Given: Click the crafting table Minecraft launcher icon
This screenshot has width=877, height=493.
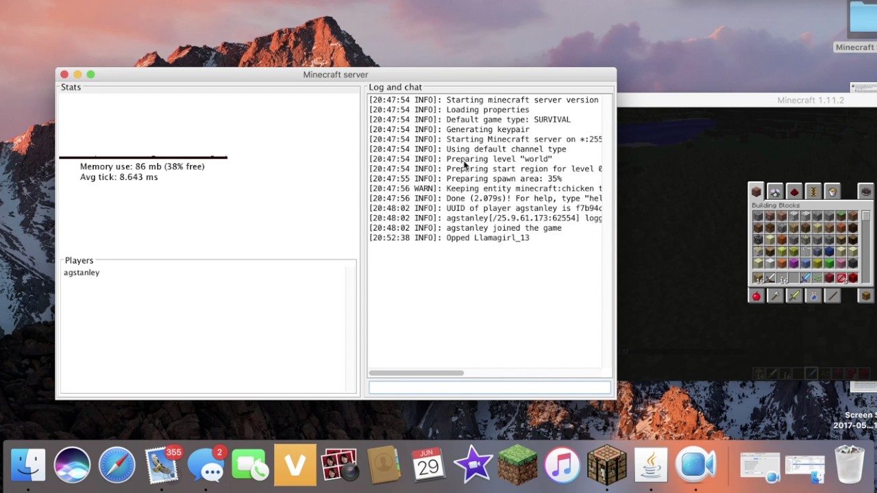Looking at the screenshot, I should pyautogui.click(x=606, y=465).
